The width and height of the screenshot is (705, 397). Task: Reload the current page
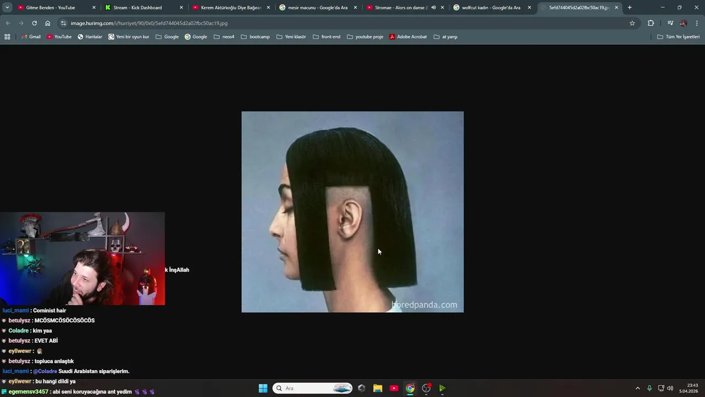click(x=34, y=23)
